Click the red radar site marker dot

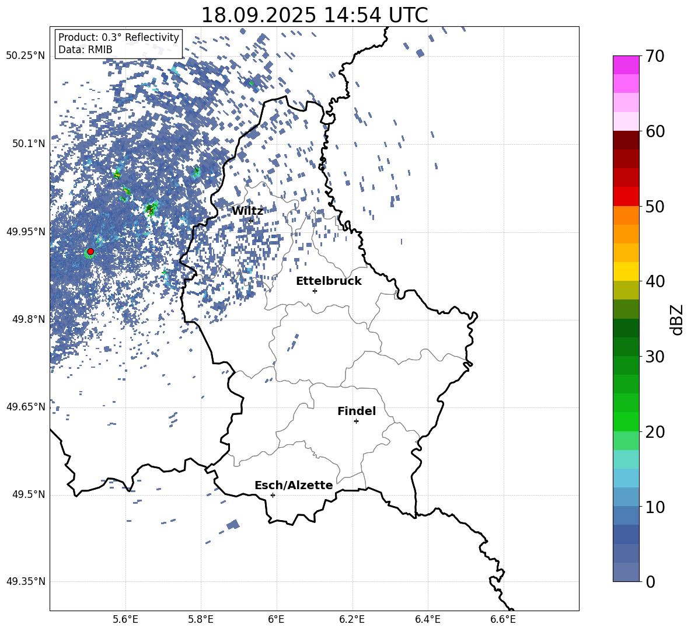pyautogui.click(x=90, y=252)
